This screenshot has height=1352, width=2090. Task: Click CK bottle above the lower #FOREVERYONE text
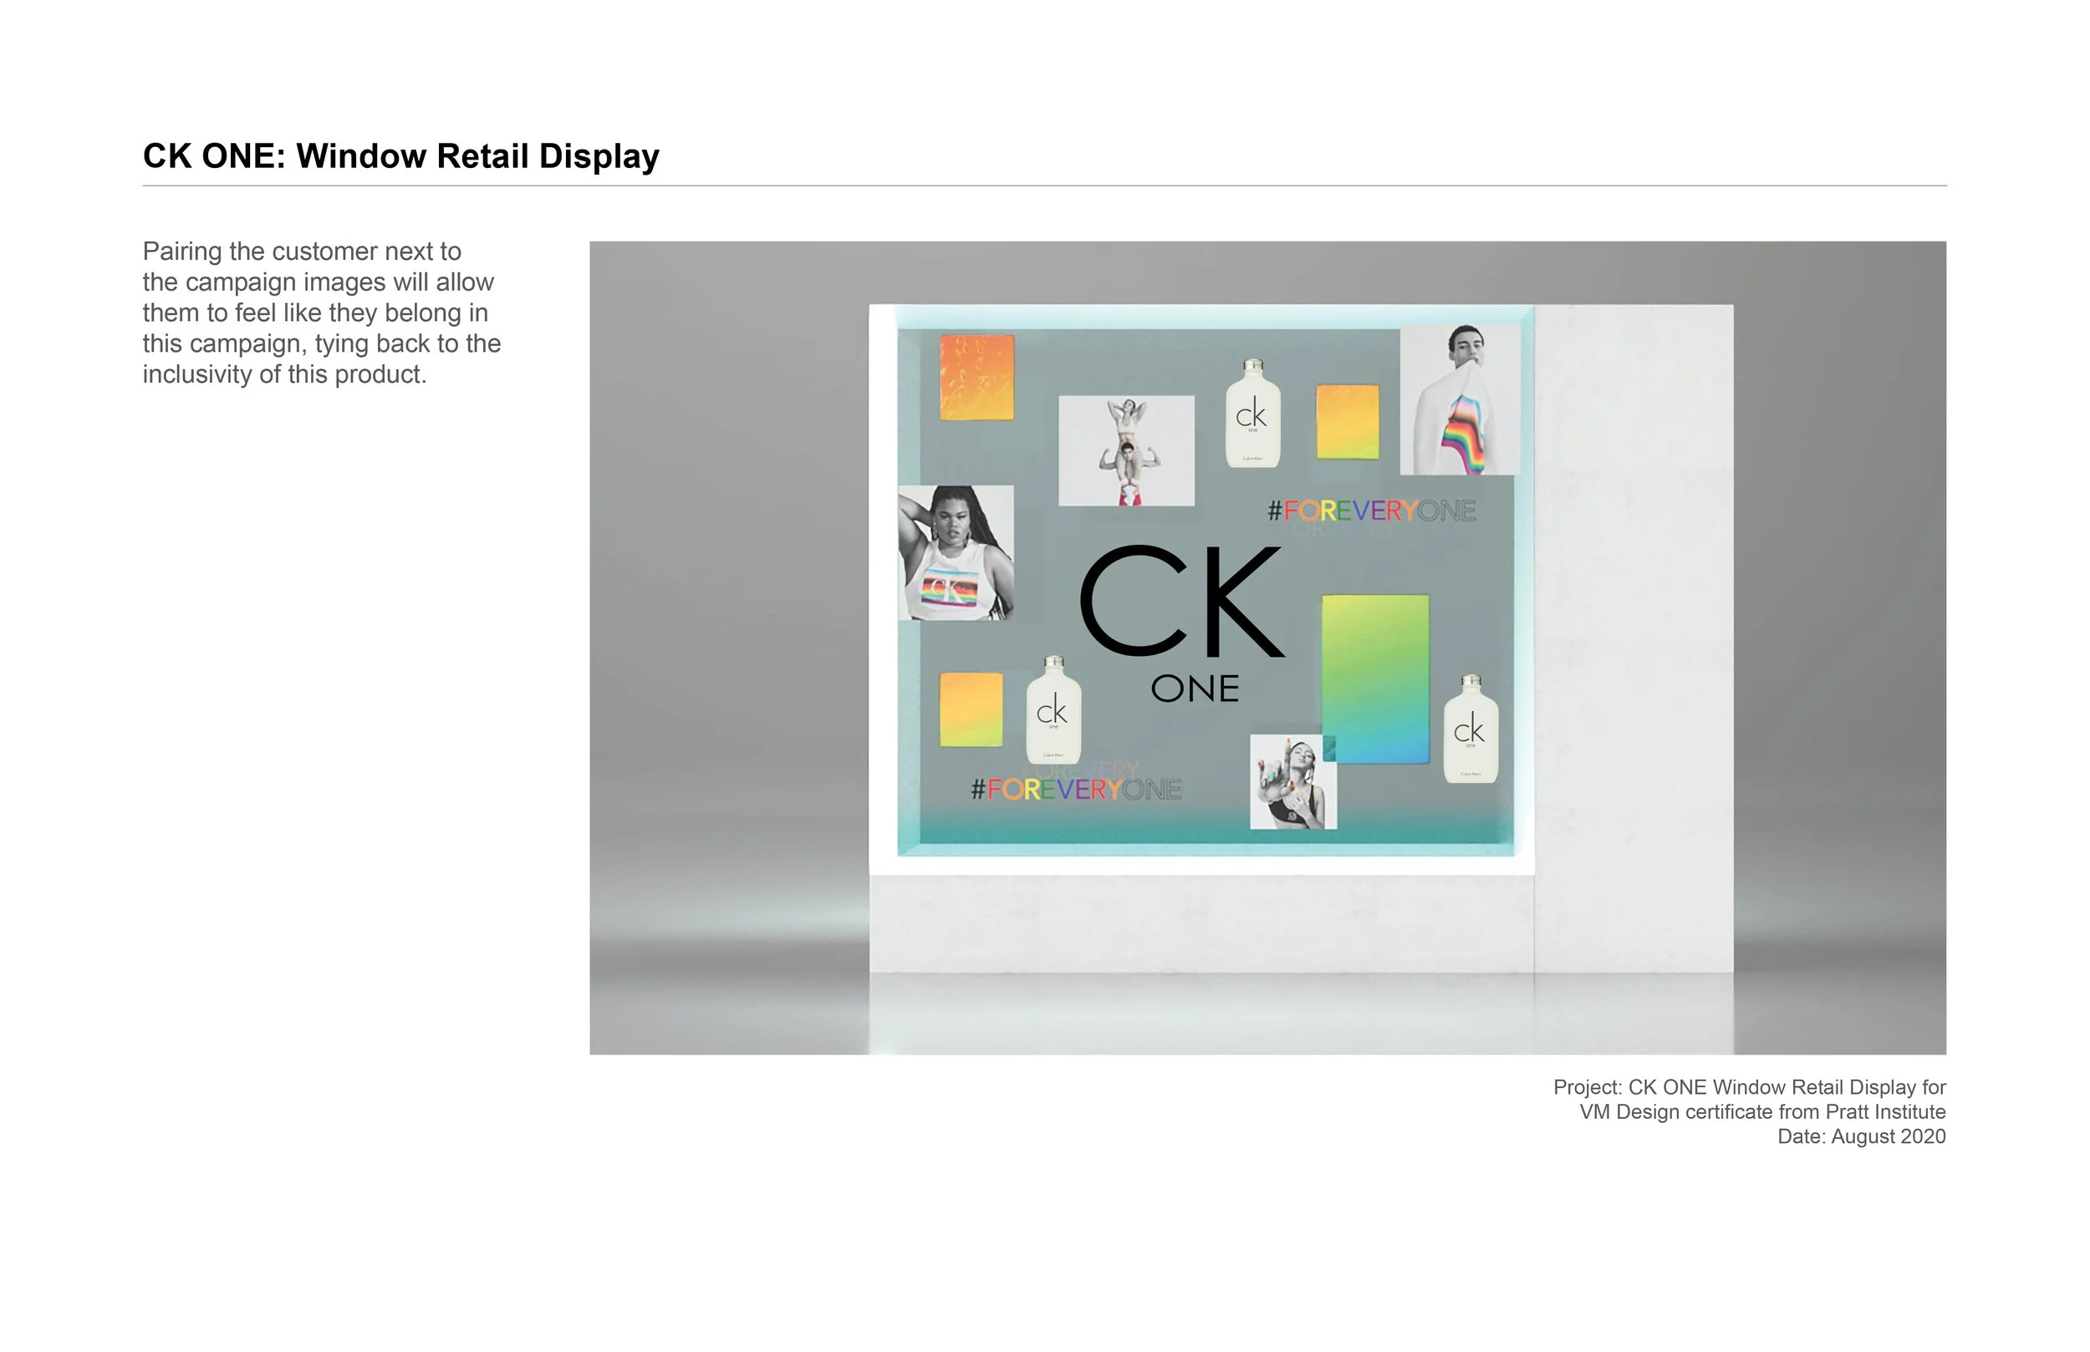tap(1053, 710)
